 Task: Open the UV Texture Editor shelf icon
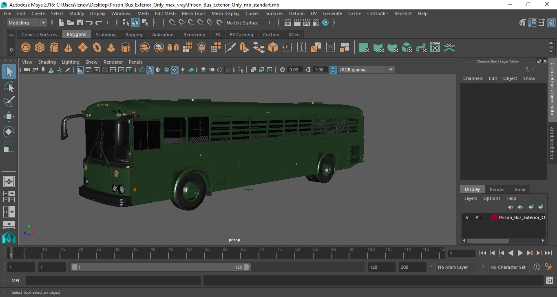coord(435,48)
